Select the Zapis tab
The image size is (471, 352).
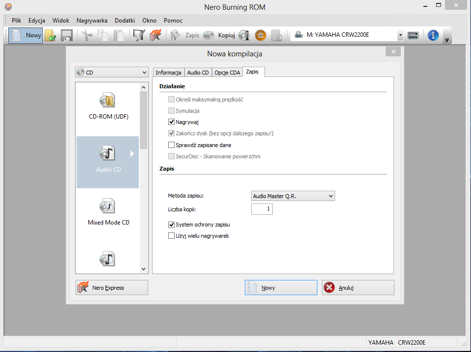254,72
